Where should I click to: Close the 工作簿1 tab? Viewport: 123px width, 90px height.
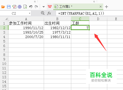tap(100, 7)
